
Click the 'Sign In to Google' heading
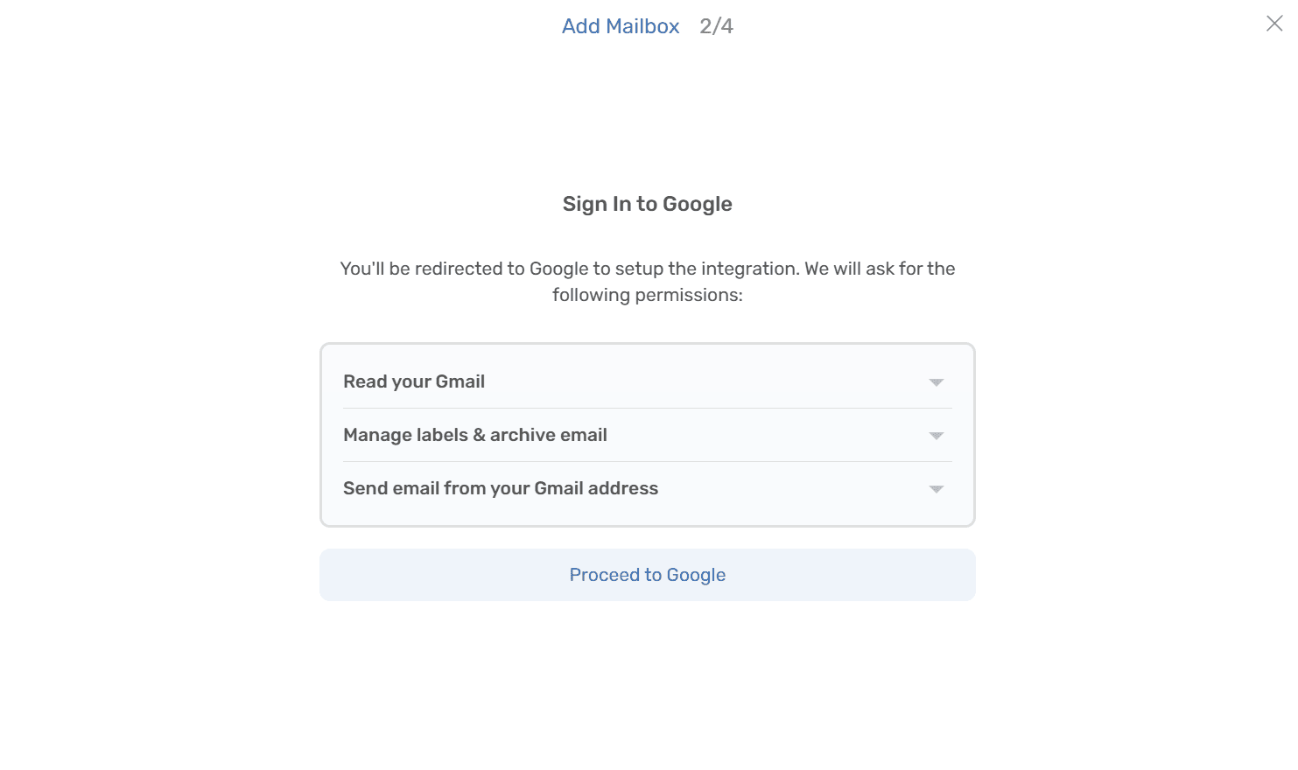pos(647,204)
